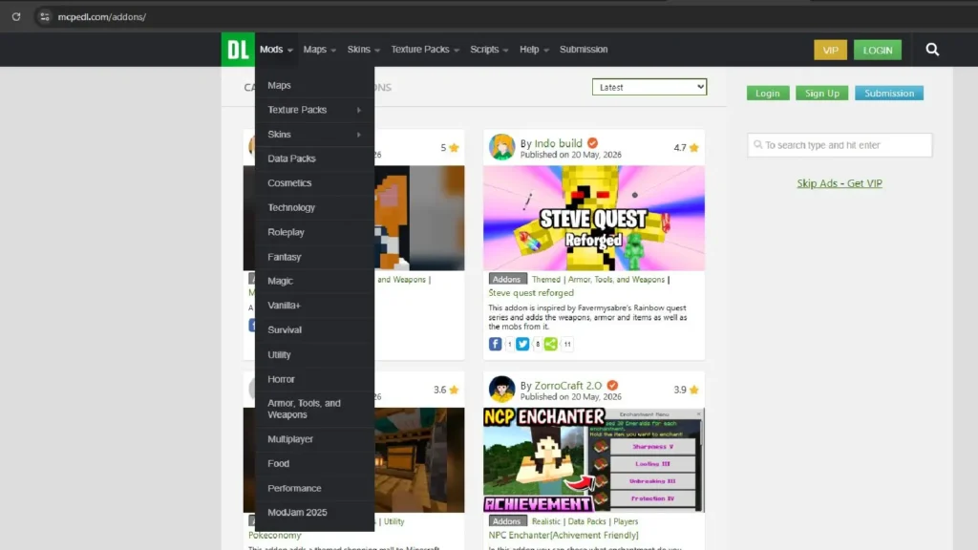Click the 4.7 star rating icon
The image size is (978, 550).
pyautogui.click(x=694, y=148)
